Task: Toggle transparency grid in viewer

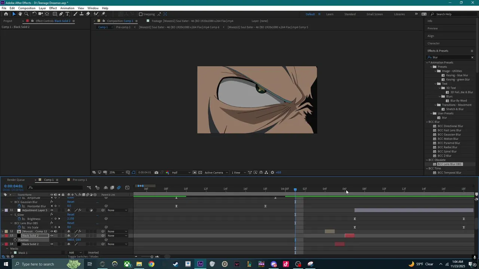Action: pyautogui.click(x=200, y=173)
